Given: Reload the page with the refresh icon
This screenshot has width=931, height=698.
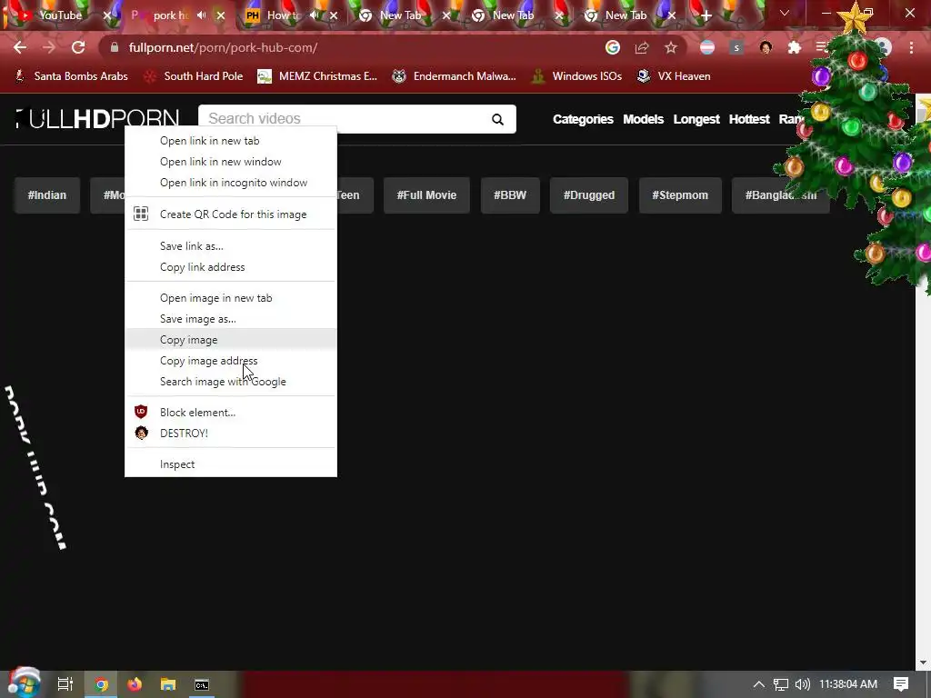Looking at the screenshot, I should (x=78, y=47).
